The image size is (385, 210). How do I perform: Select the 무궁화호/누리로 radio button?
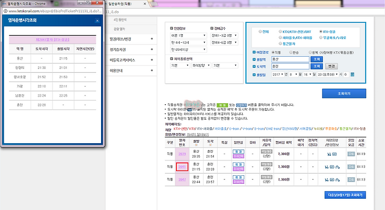click(x=321, y=37)
